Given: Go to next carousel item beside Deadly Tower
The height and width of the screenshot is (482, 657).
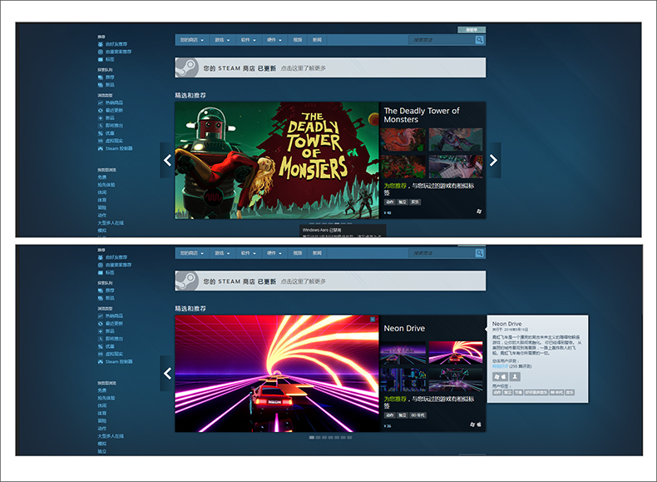Looking at the screenshot, I should pyautogui.click(x=494, y=160).
